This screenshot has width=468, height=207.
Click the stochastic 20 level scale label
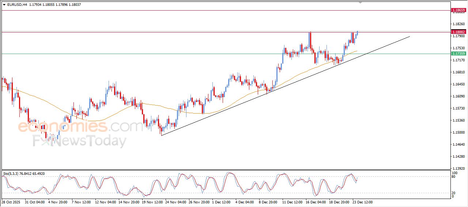click(x=454, y=193)
